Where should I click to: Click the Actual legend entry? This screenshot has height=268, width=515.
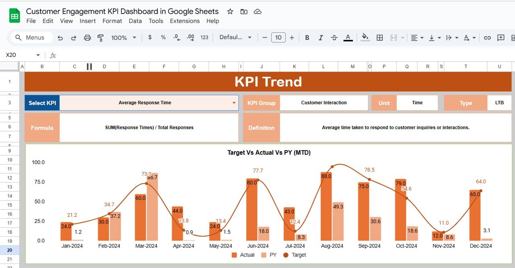[x=243, y=255]
